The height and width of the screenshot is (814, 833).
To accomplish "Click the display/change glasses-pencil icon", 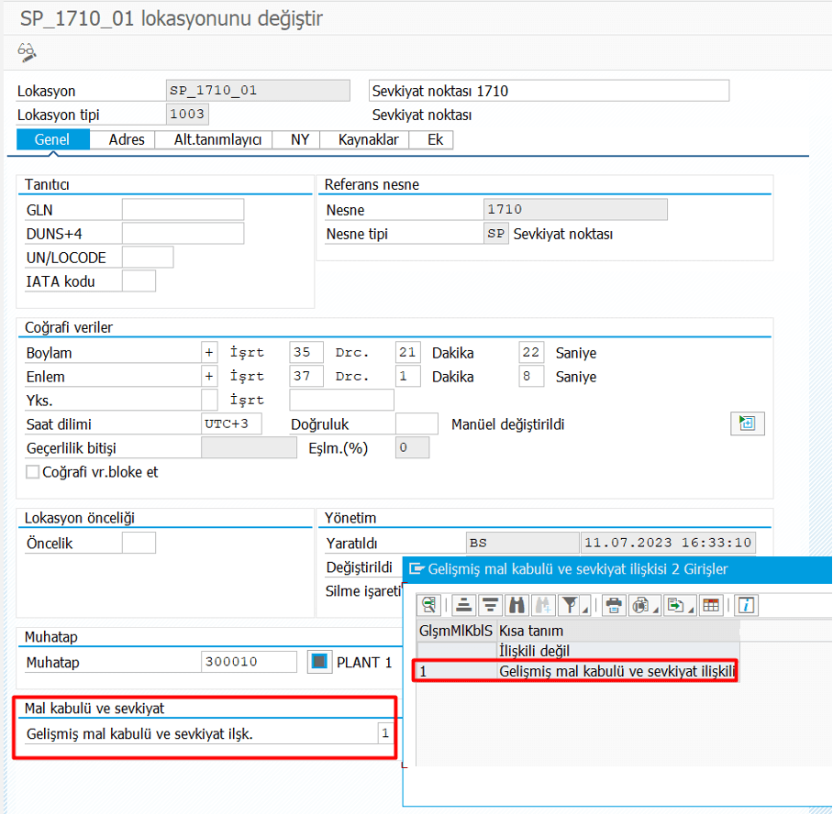I will pyautogui.click(x=27, y=53).
